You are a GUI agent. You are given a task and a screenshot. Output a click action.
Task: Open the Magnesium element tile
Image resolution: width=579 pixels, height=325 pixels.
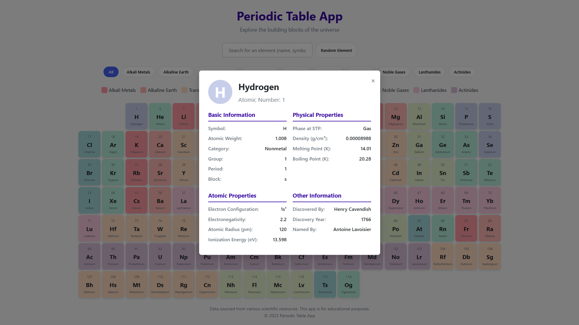[x=396, y=116]
